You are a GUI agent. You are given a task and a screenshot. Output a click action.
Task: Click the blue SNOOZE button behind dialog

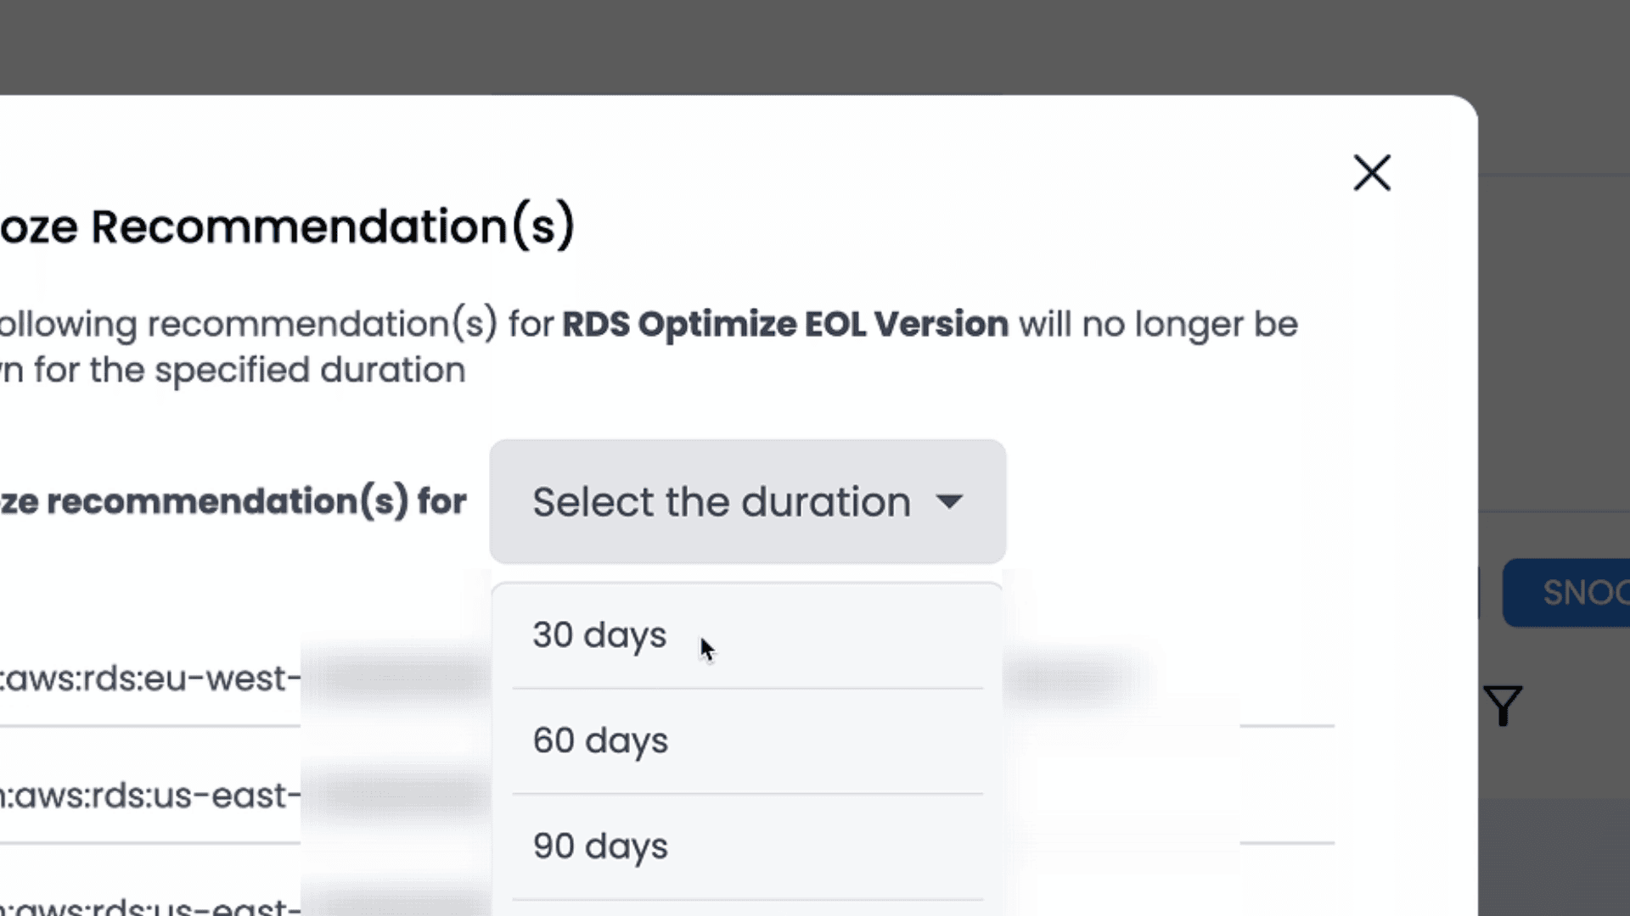(x=1566, y=592)
